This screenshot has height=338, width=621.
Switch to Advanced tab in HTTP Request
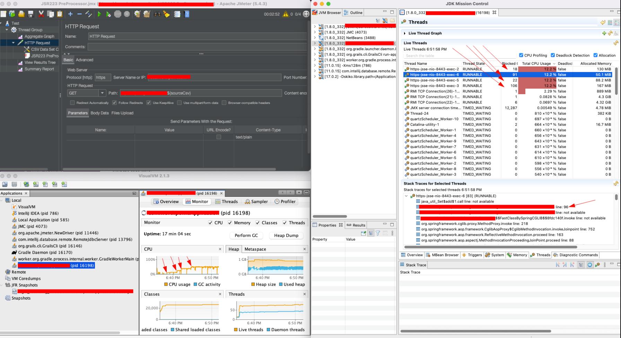click(85, 60)
